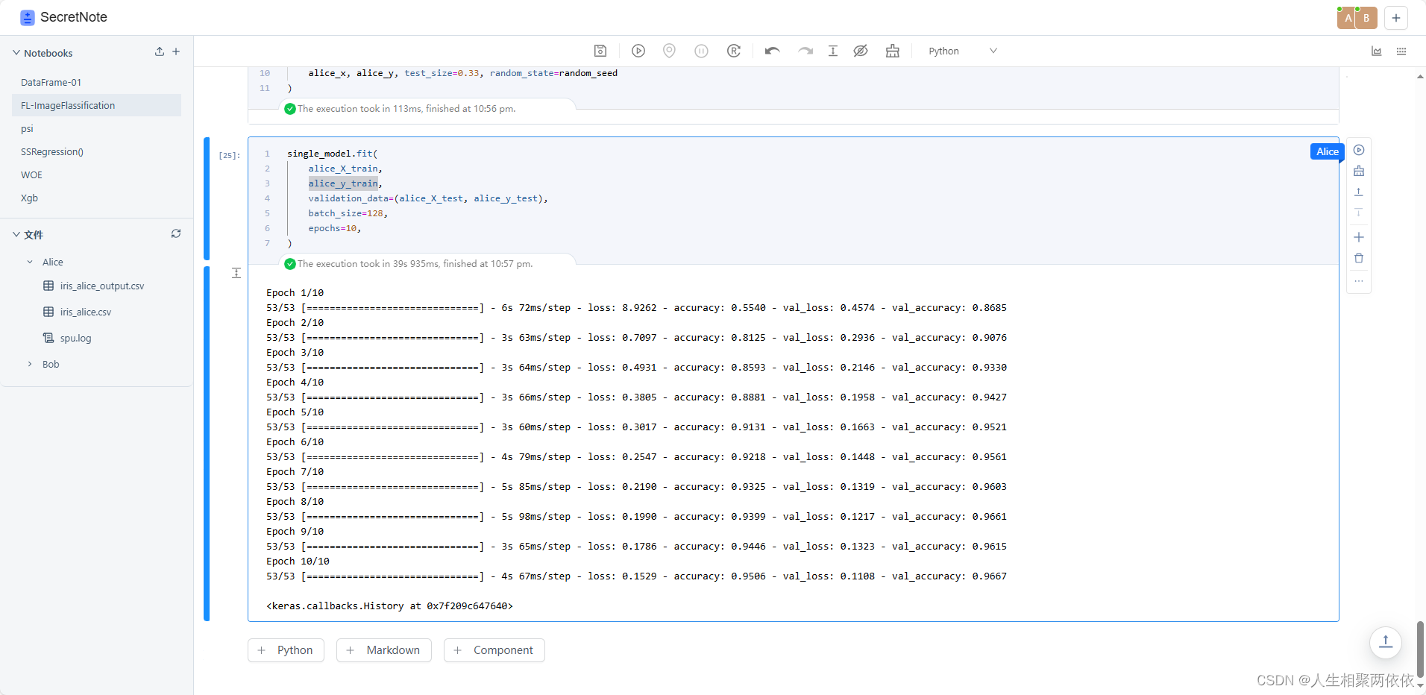Image resolution: width=1426 pixels, height=695 pixels.
Task: Open iris_alice_output.csv file
Action: pos(102,286)
